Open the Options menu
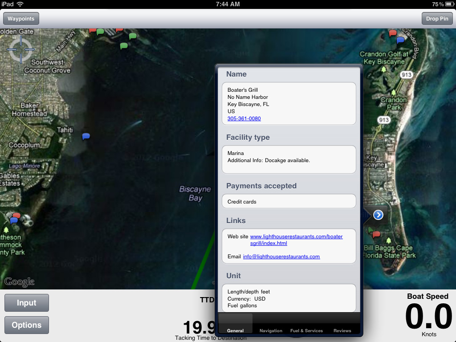456x342 pixels. tap(26, 325)
